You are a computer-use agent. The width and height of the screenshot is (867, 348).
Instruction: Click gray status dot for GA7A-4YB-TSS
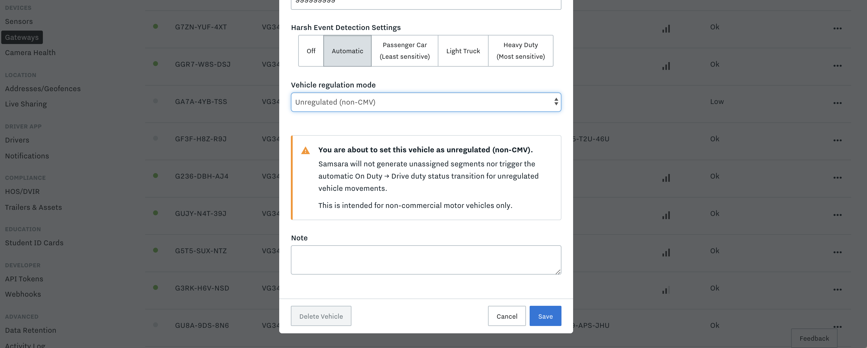coord(156,101)
